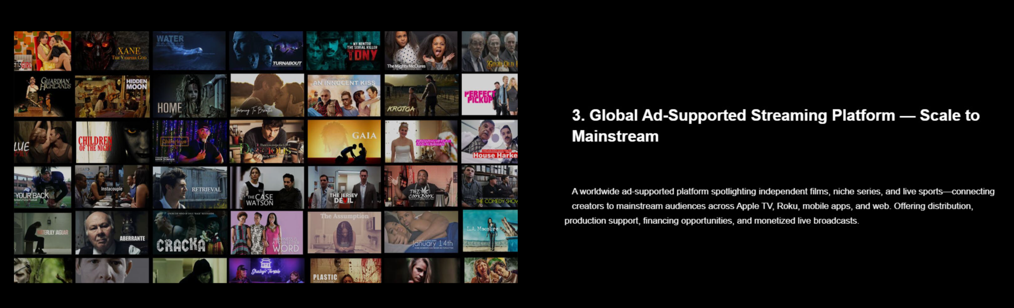Open the Xane The Vampire God thumbnail
1014x308 pixels.
[112, 51]
